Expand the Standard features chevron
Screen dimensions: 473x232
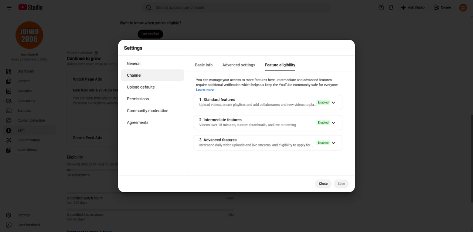(x=333, y=103)
